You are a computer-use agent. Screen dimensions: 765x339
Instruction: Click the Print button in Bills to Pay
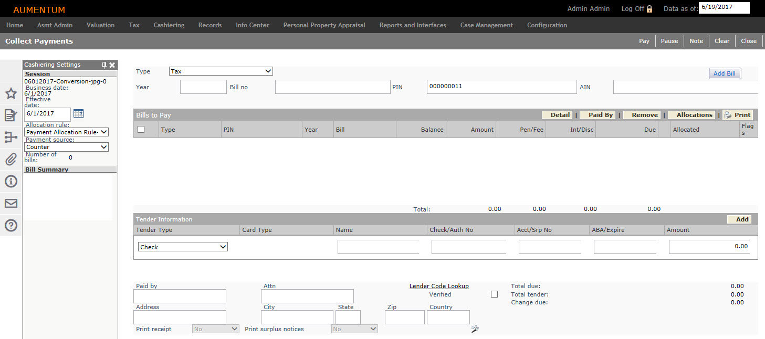pyautogui.click(x=738, y=115)
